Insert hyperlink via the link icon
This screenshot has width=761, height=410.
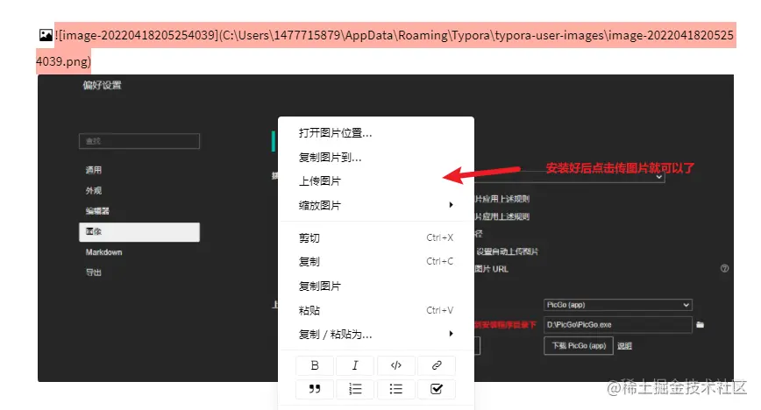[437, 365]
